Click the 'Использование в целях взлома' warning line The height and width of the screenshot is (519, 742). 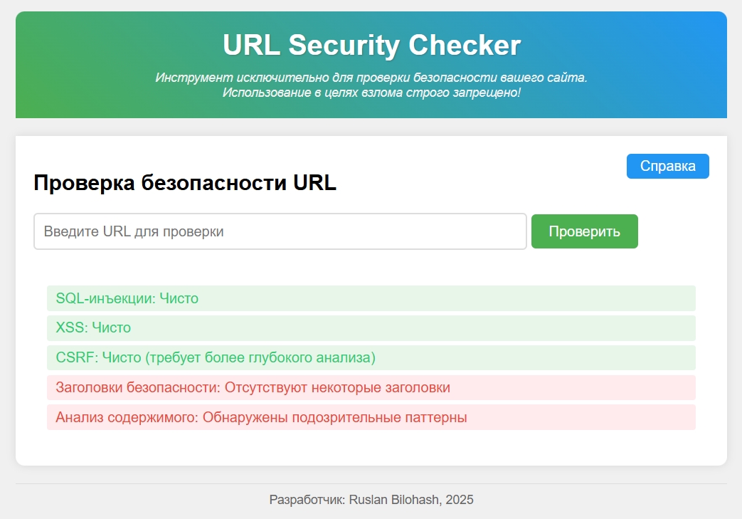(371, 93)
